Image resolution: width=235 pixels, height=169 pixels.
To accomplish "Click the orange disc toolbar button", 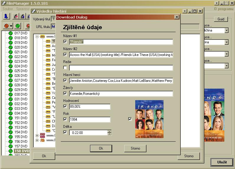I will pos(6,26).
